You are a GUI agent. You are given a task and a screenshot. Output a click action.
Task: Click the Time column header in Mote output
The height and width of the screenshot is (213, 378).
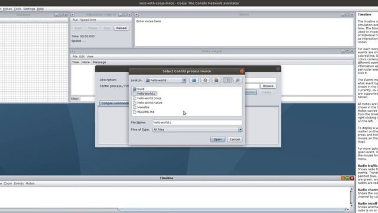click(x=76, y=62)
